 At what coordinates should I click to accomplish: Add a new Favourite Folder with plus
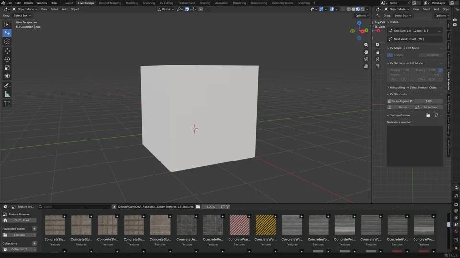tap(34, 229)
